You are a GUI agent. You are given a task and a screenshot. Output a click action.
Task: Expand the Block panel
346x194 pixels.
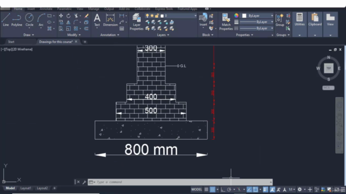pyautogui.click(x=208, y=34)
